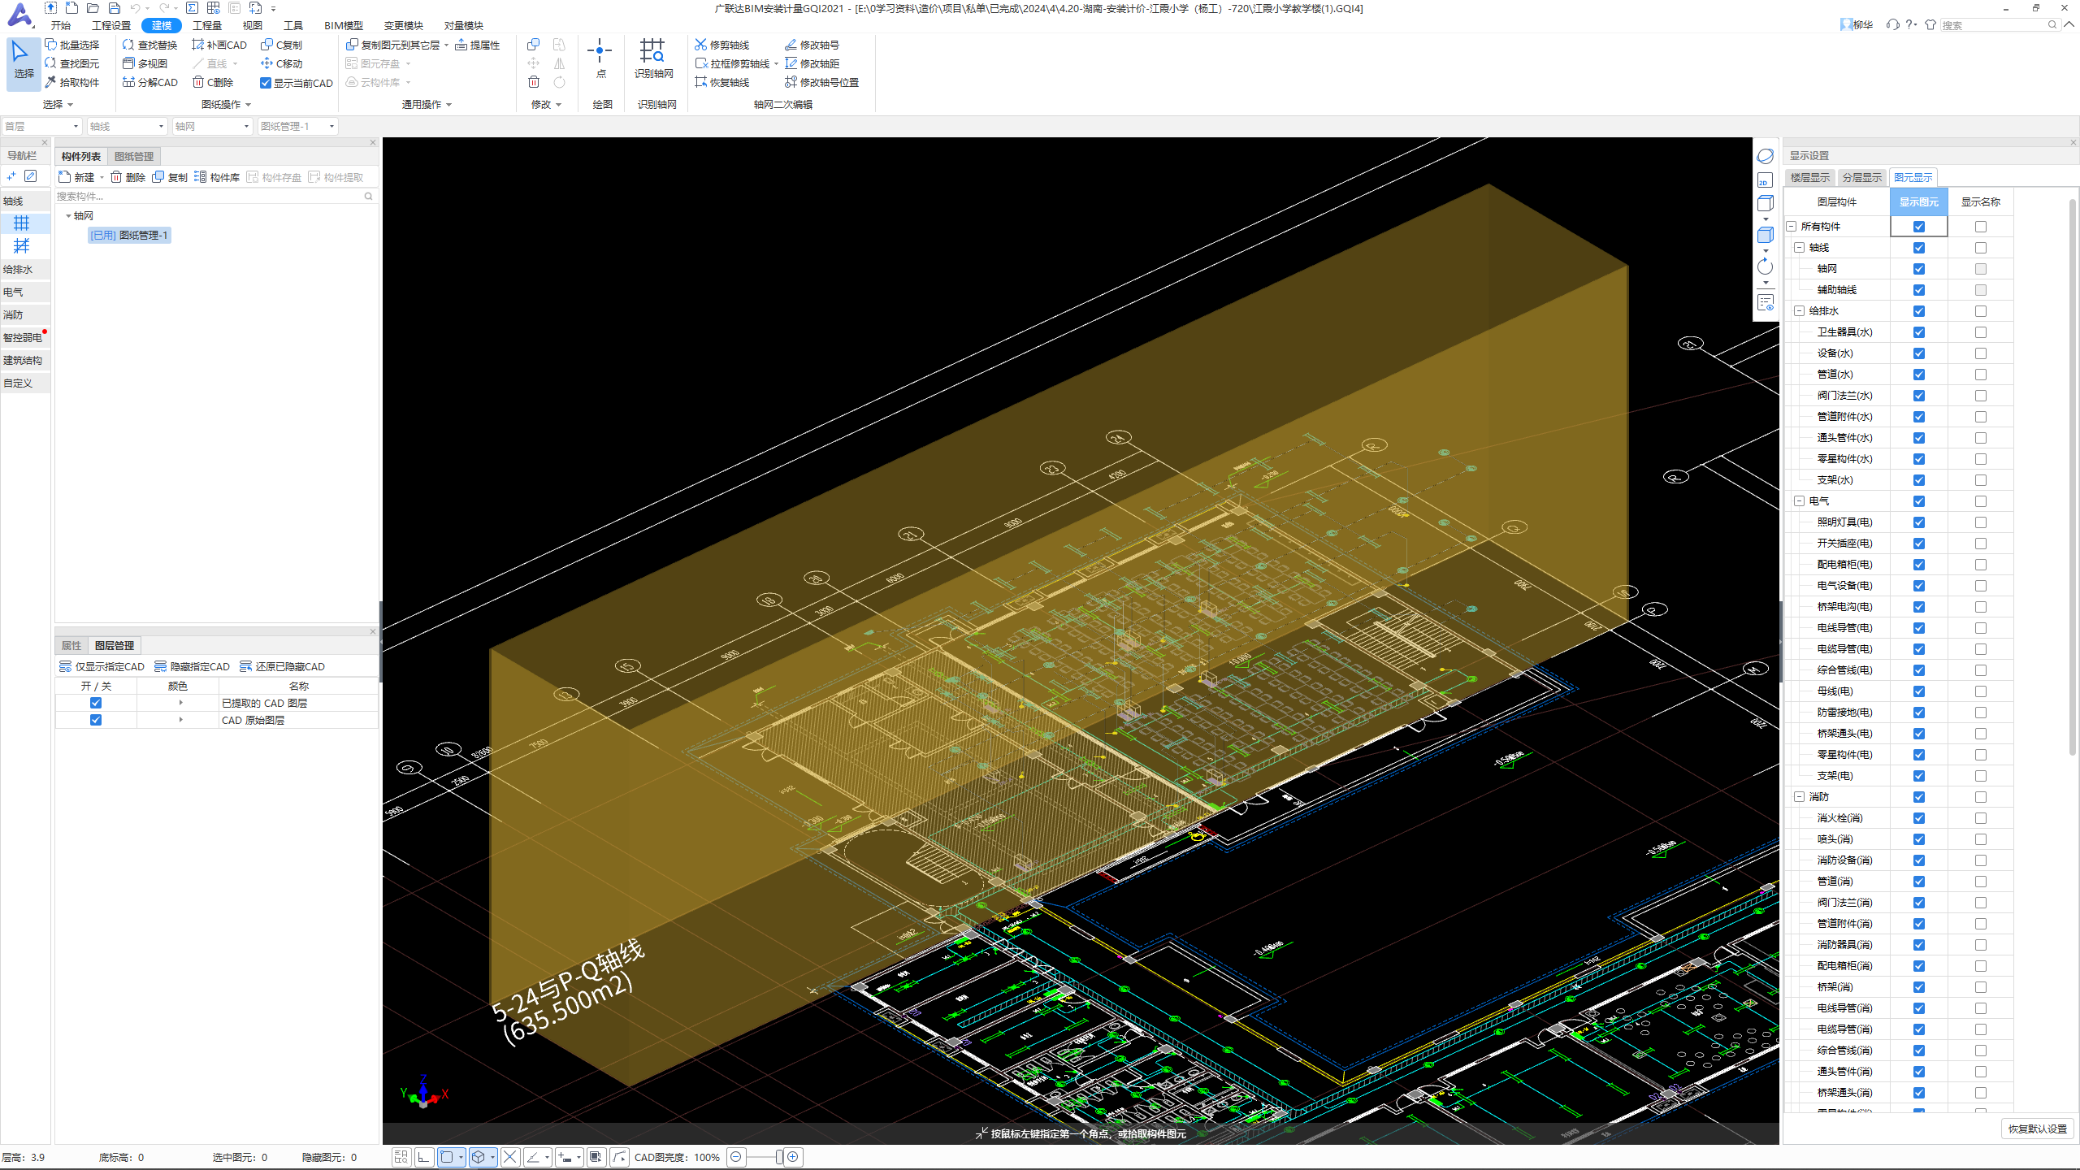
Task: Select the 点 point drawing tool
Action: (600, 58)
